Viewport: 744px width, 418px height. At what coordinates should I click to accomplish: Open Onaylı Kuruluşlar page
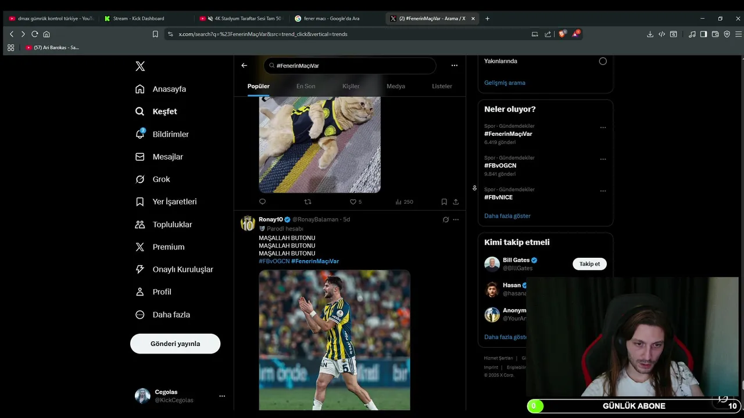click(174, 269)
